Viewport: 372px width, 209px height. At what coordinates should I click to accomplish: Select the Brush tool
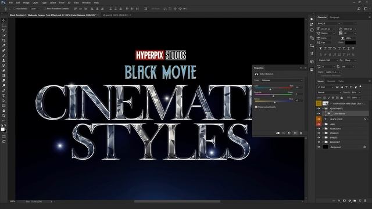click(4, 55)
